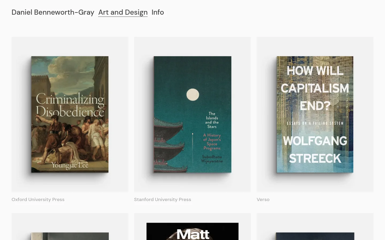This screenshot has height=240, width=385.
Task: Click the Stanford University Press caption
Action: 163,199
